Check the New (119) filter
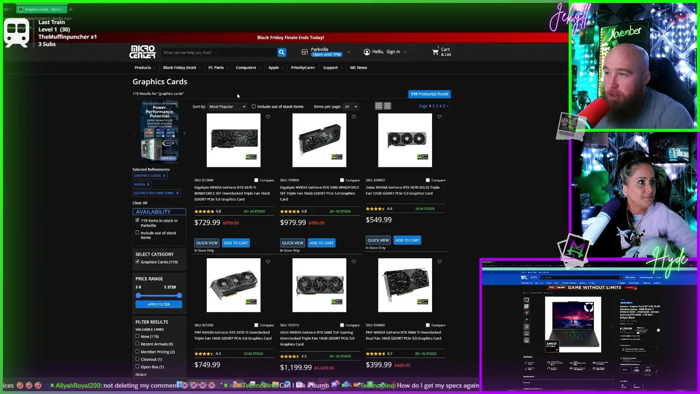 pyautogui.click(x=137, y=336)
